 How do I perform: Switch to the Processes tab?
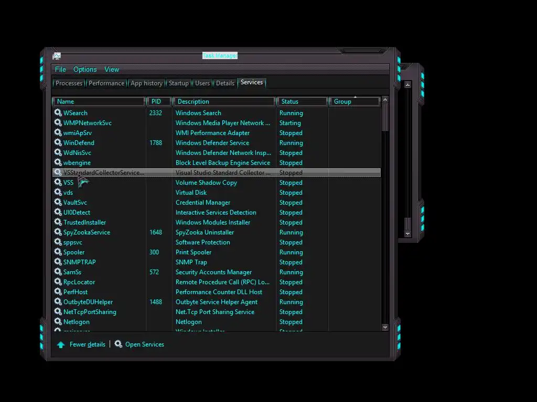69,83
